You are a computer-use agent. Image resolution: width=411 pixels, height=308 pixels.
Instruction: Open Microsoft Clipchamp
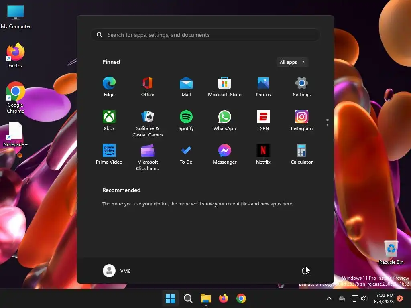148,157
